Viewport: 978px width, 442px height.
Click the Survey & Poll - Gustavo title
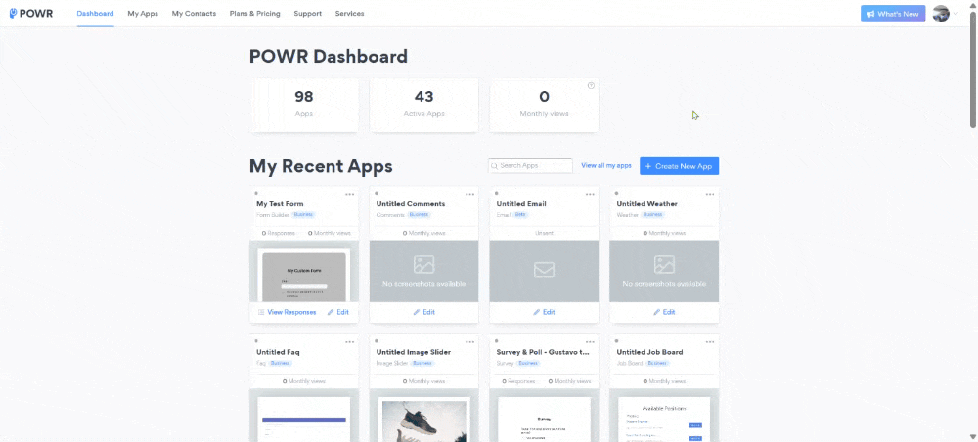(x=543, y=352)
